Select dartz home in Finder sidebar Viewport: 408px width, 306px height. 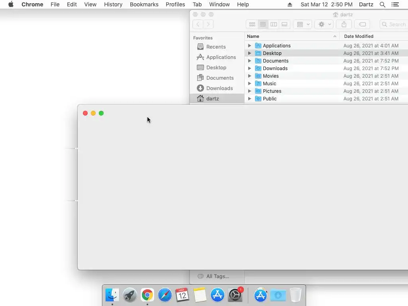click(x=217, y=99)
